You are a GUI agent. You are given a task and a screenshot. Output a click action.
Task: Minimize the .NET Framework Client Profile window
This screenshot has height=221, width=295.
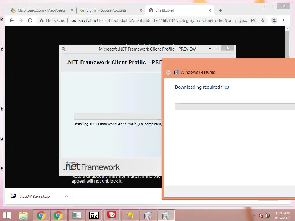pos(210,48)
